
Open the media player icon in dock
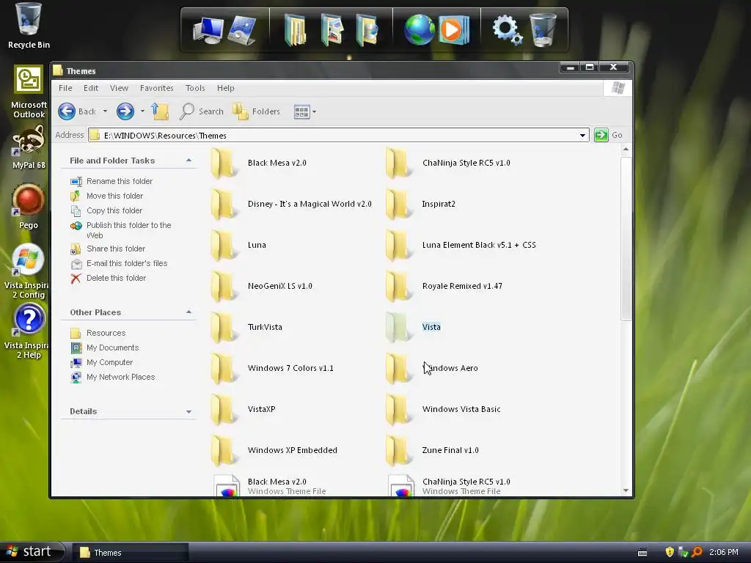tap(453, 29)
